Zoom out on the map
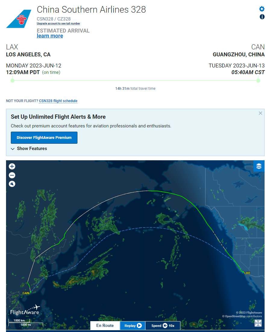This screenshot has height=332, width=267. click(x=12, y=175)
